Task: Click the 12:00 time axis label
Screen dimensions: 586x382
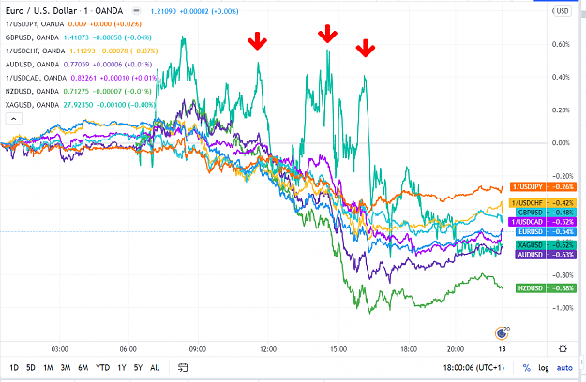Action: [x=268, y=349]
